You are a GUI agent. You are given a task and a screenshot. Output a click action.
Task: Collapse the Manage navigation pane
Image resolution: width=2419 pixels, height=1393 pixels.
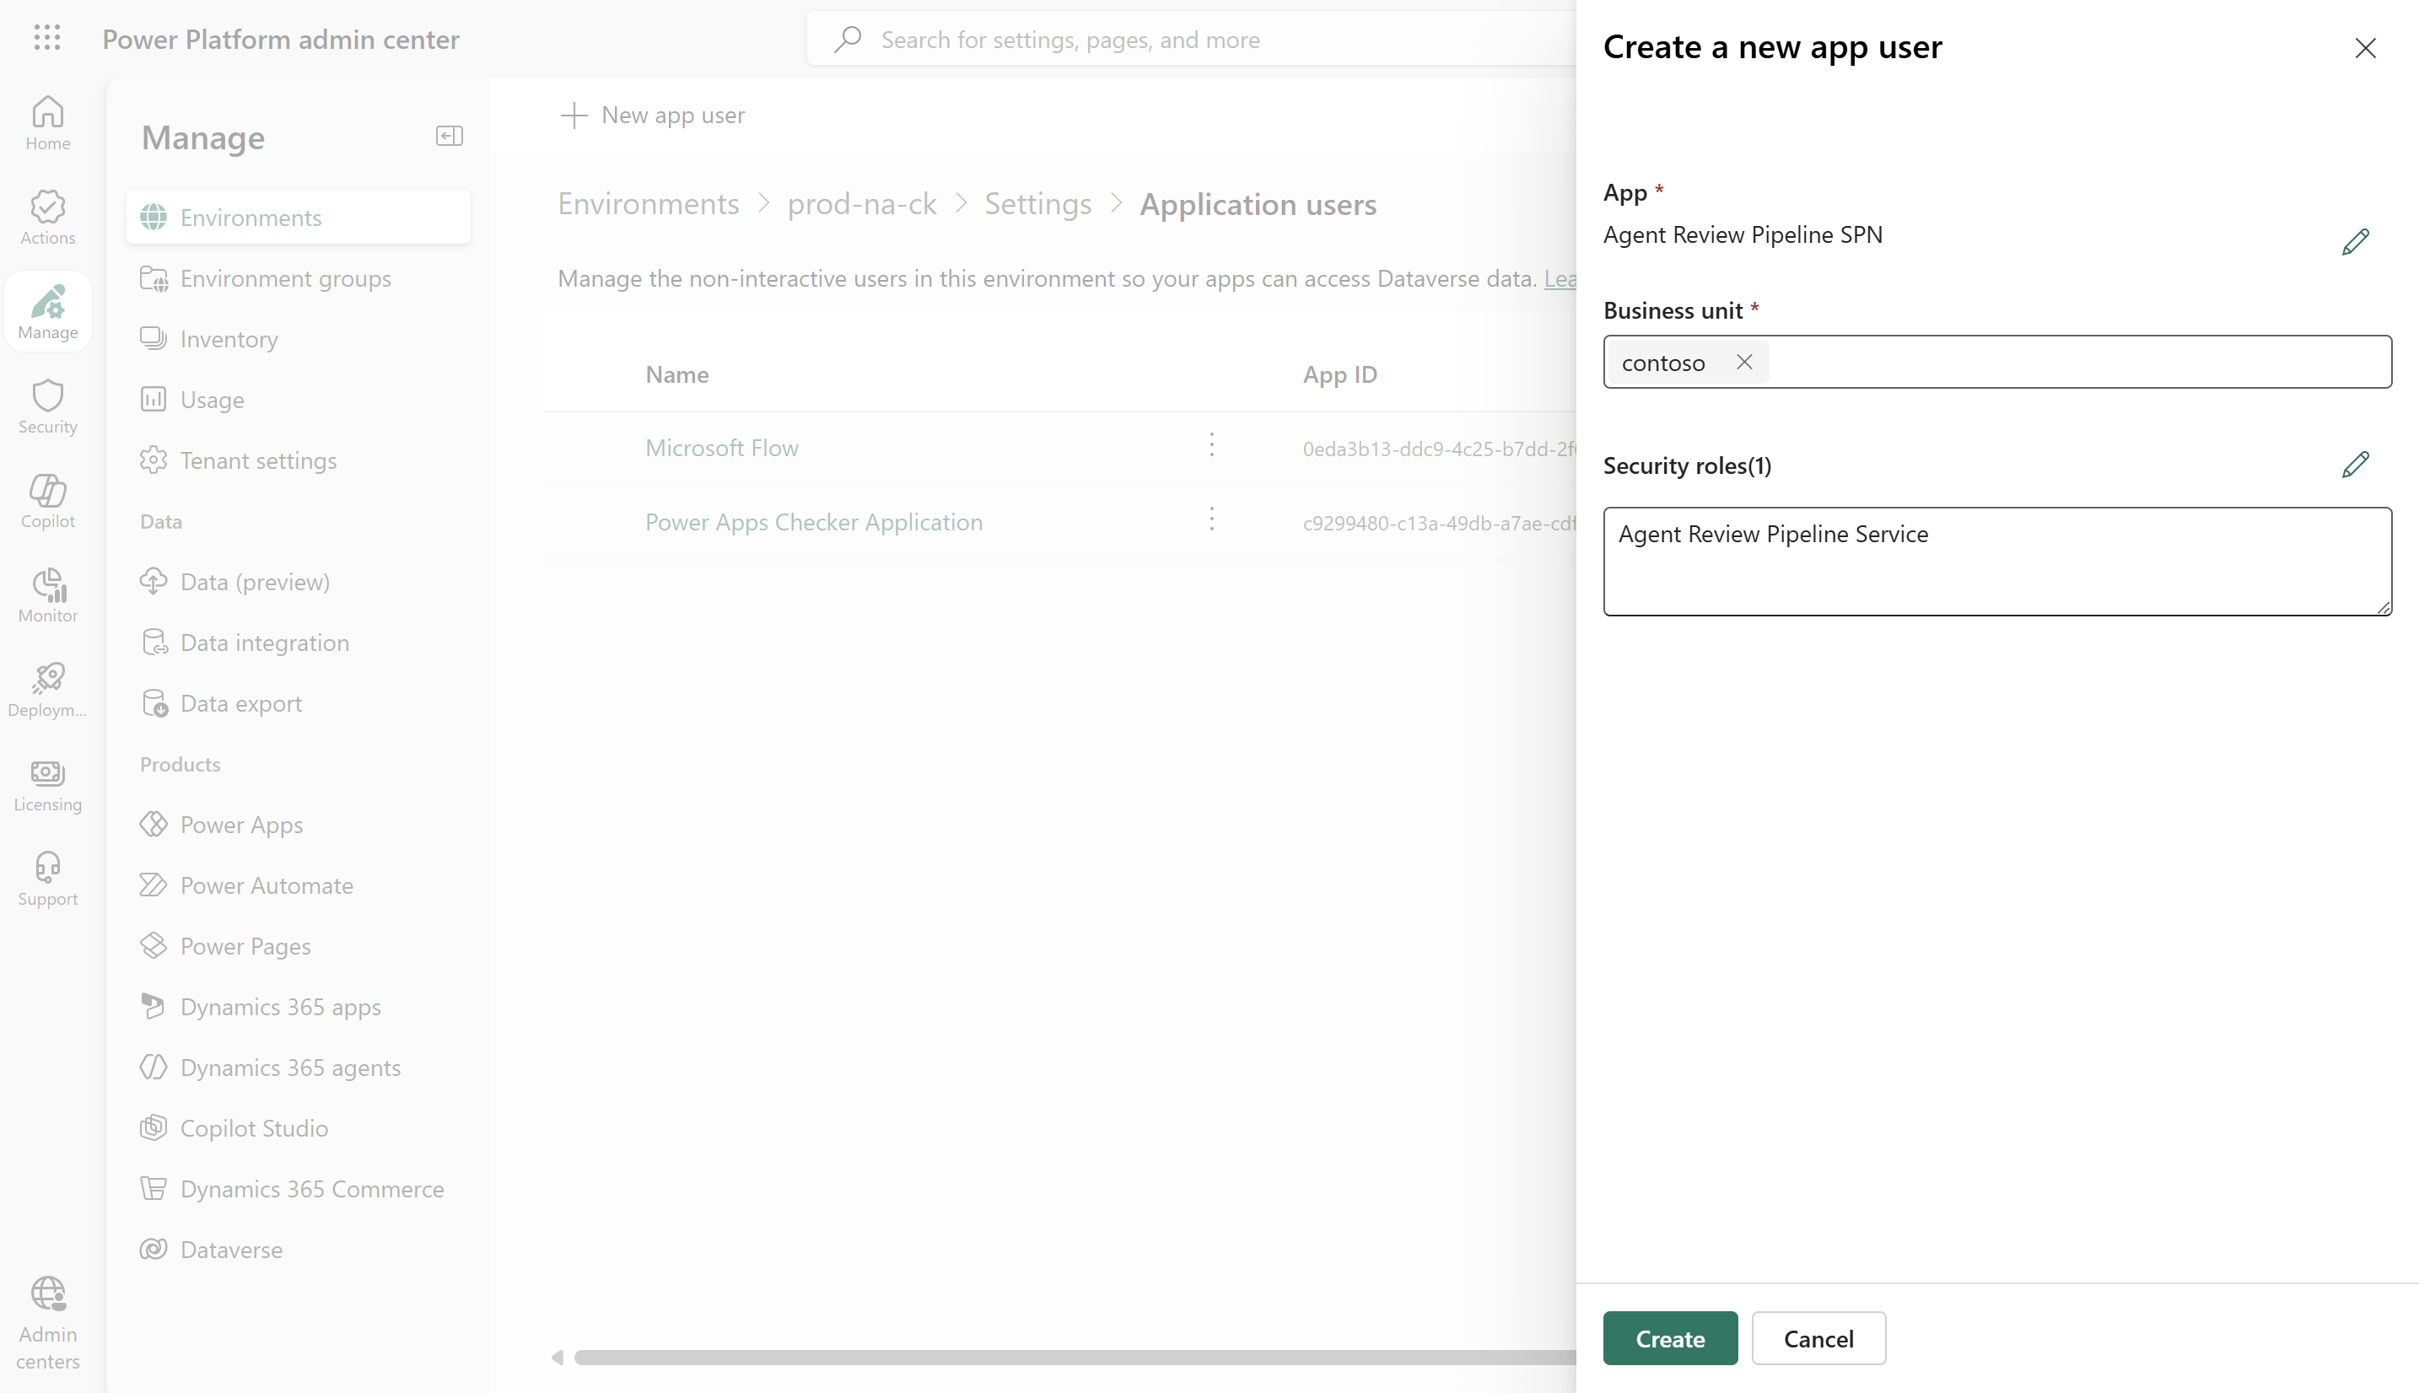pos(449,136)
